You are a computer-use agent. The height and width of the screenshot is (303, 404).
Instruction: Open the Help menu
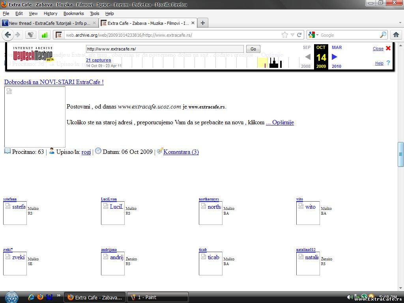tap(110, 13)
